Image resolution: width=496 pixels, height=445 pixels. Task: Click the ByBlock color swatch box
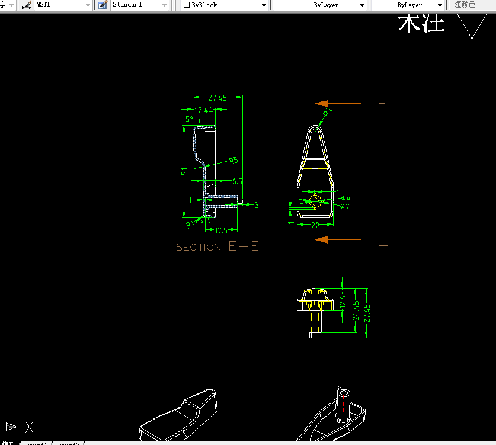click(186, 5)
